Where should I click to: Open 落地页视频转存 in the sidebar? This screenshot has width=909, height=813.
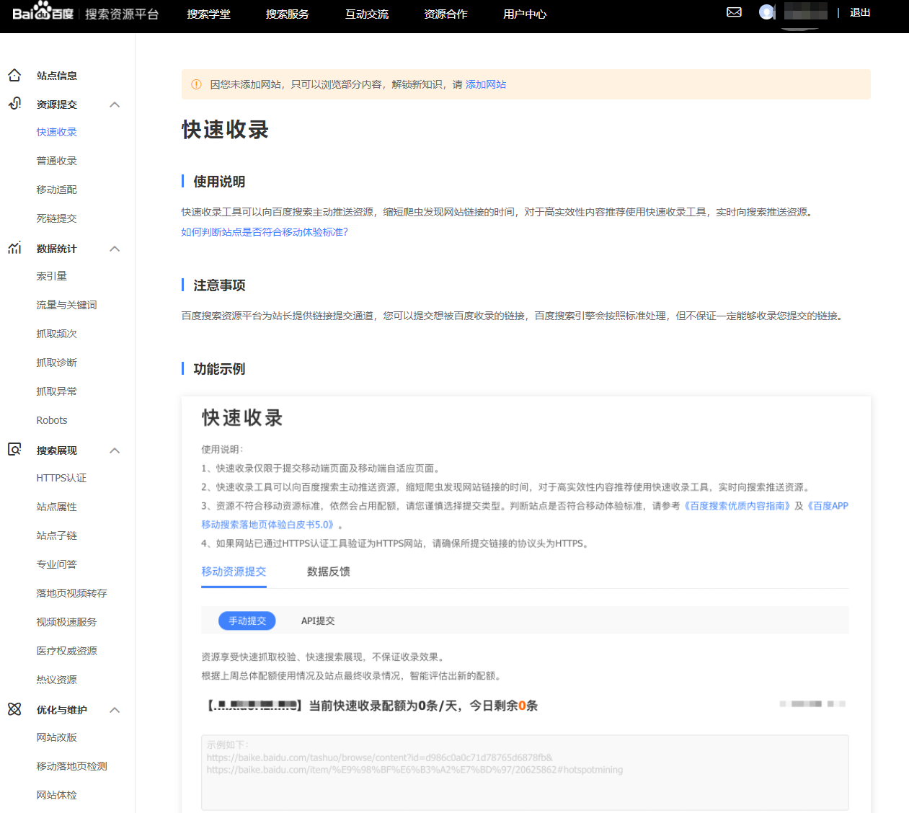coord(72,593)
